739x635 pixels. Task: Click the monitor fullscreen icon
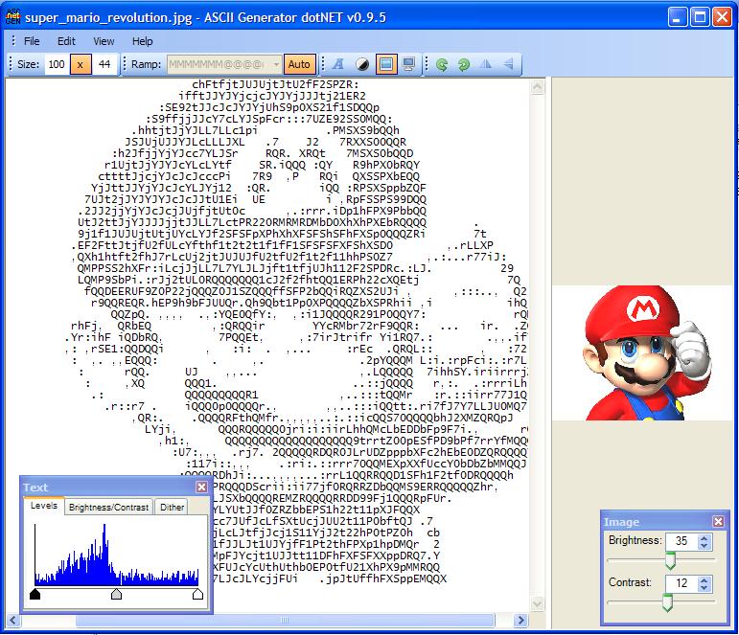point(408,64)
